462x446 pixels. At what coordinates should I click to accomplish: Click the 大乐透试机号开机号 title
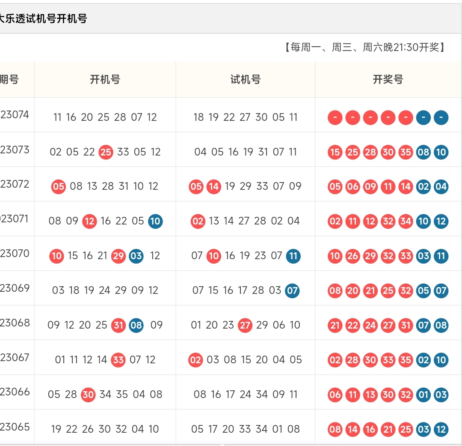click(43, 18)
